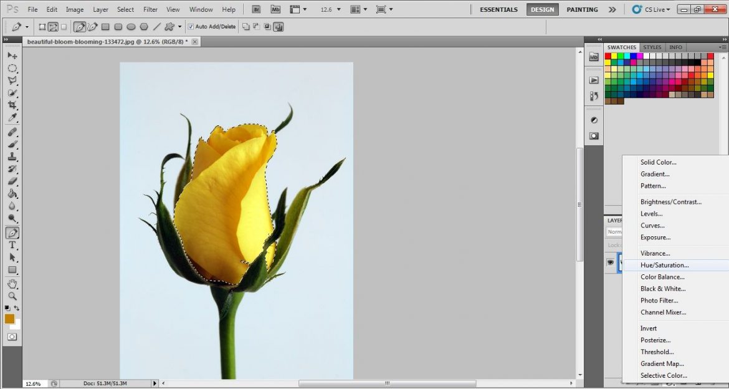The height and width of the screenshot is (389, 729).
Task: Launch Bridge from the application bar
Action: 257,9
